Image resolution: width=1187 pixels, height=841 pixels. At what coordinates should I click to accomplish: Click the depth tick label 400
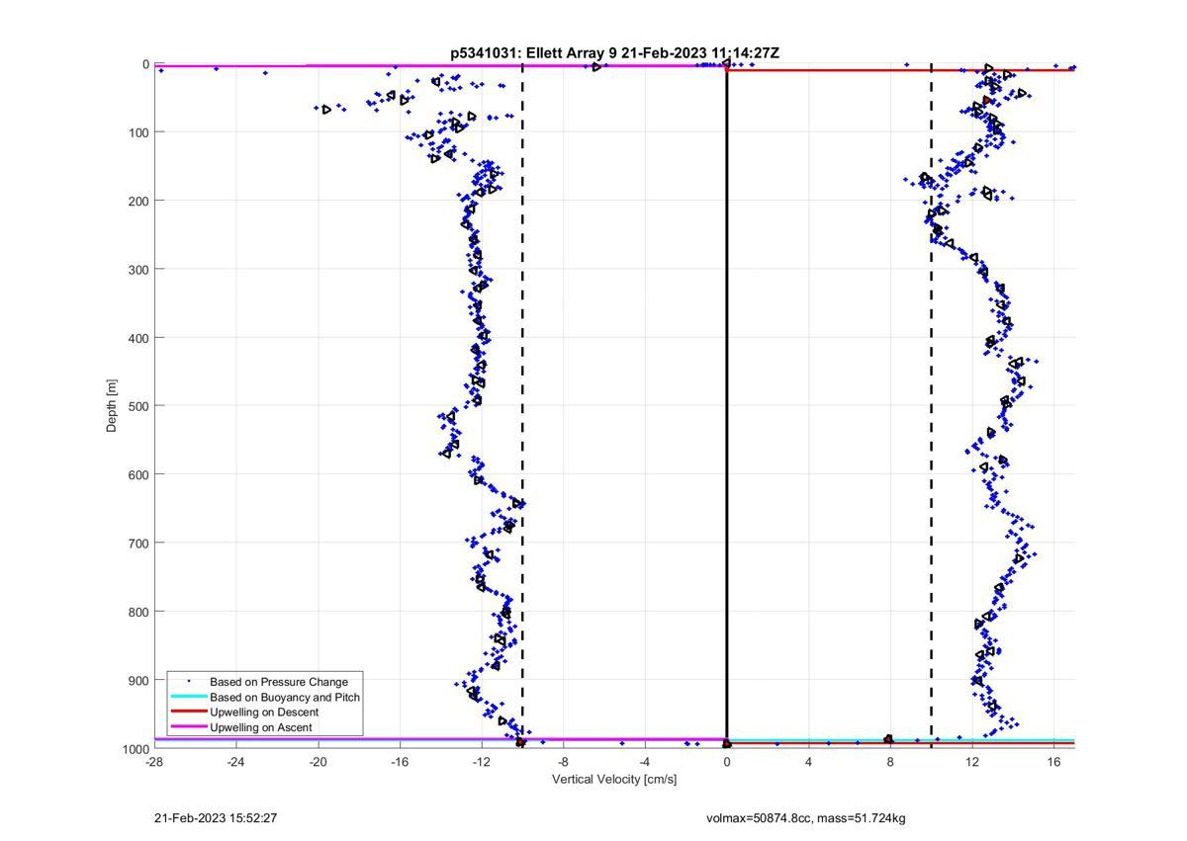point(139,338)
